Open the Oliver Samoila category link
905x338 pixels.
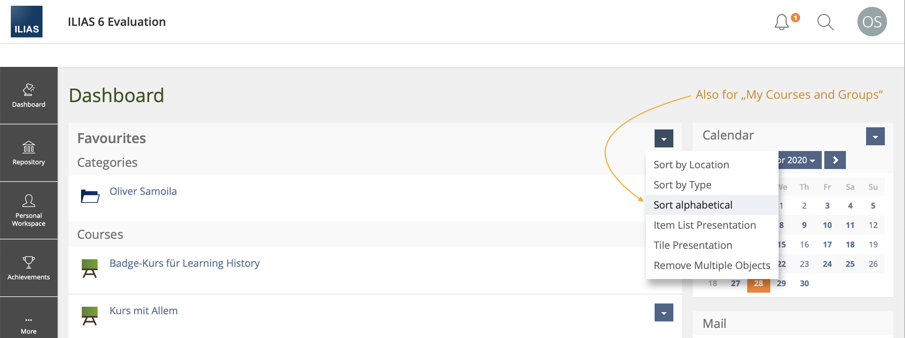coord(143,191)
